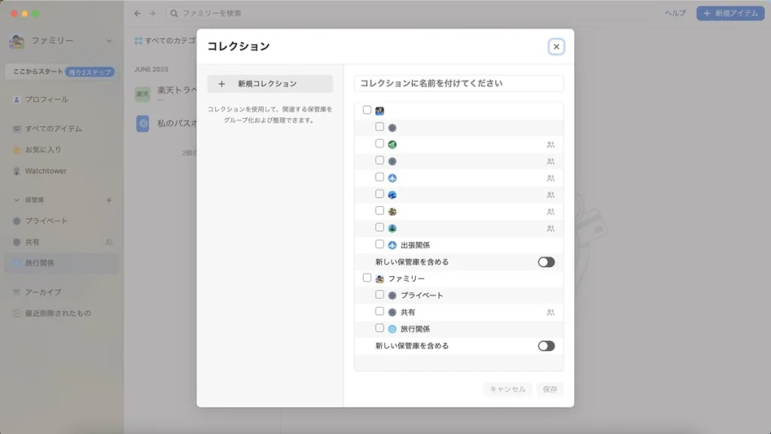
Task: Click the plus icon next to the 保管庫 sidebar header
Action: click(x=108, y=200)
